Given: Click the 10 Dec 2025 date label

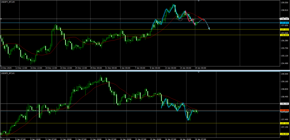Looking at the screenshot, I should 7,68.
